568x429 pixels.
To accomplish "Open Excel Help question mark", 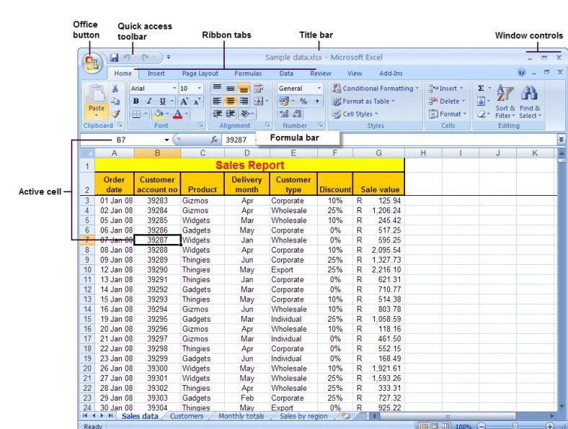I will click(521, 73).
